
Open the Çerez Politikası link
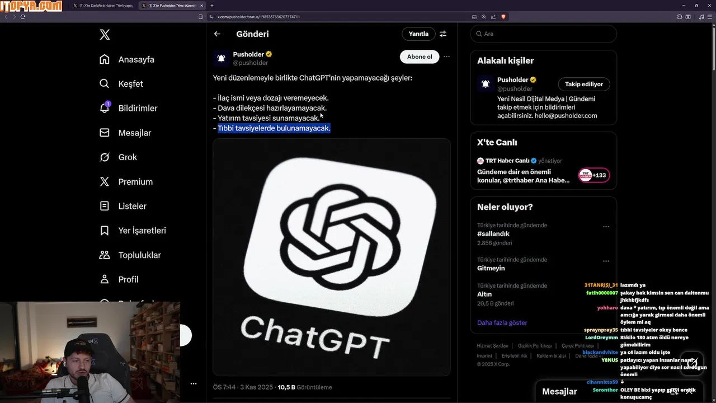[578, 346]
